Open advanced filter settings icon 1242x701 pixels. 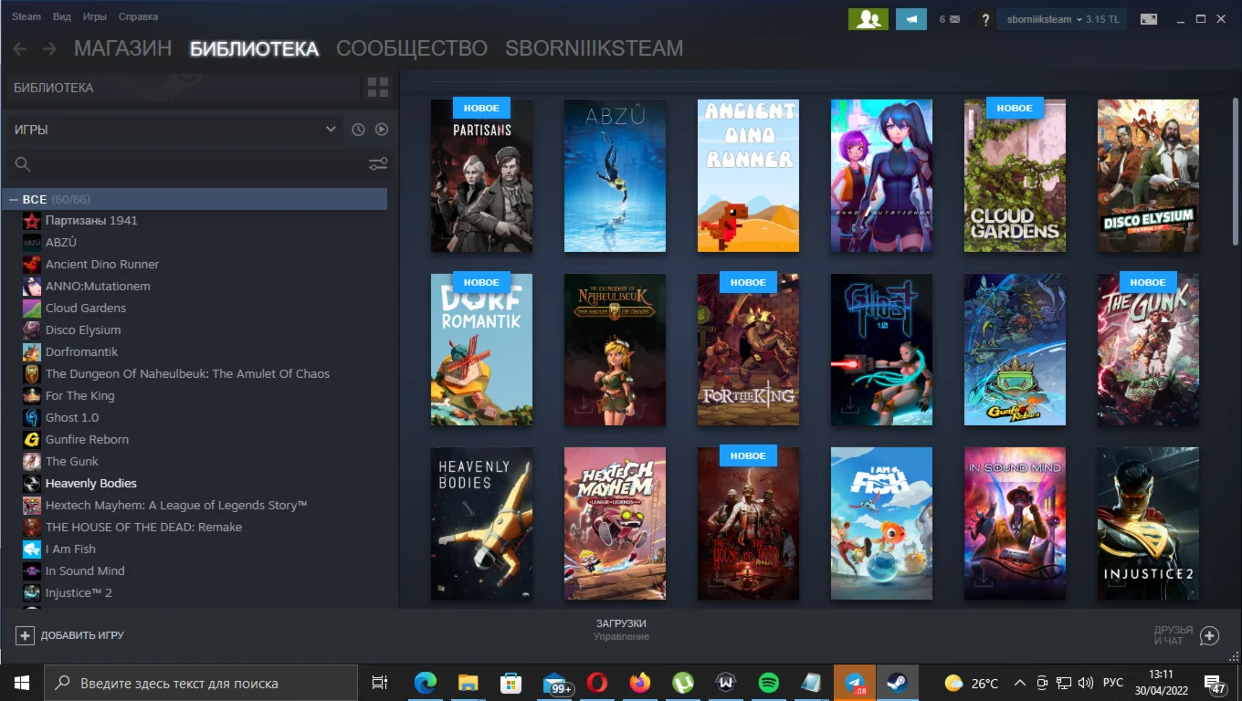[377, 164]
